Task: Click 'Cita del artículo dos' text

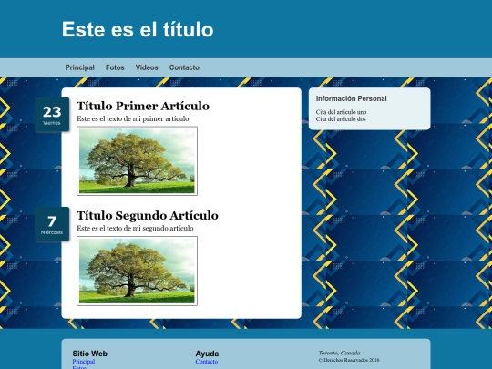Action: click(x=341, y=119)
